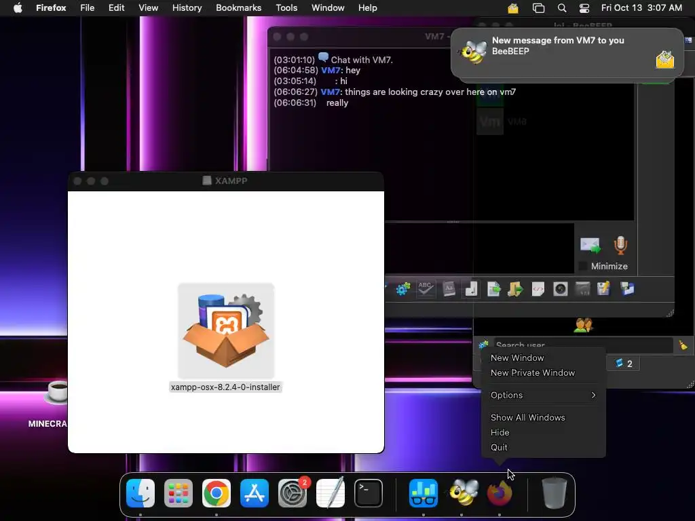
Task: Open the Apple menu
Action: (x=18, y=8)
